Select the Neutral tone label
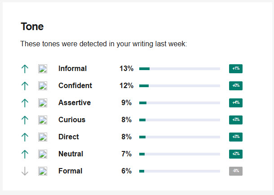Screen dimensions: 274x195 tap(71, 154)
